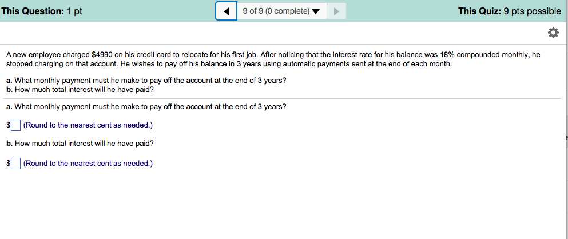Viewport: 568px width, 239px height.
Task: Focus the monthly payment answer box
Action: [16, 125]
